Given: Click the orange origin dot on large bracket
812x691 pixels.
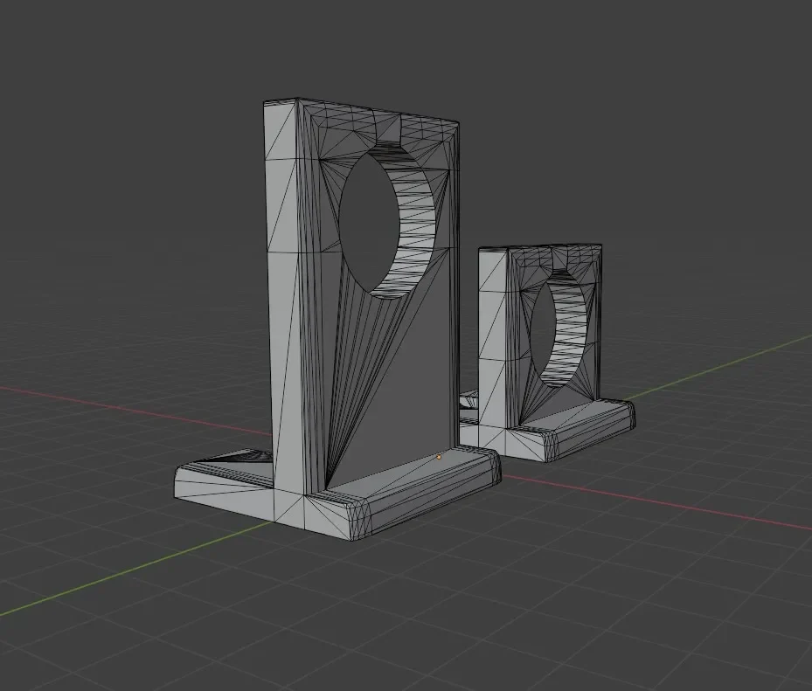Looking at the screenshot, I should pos(439,457).
